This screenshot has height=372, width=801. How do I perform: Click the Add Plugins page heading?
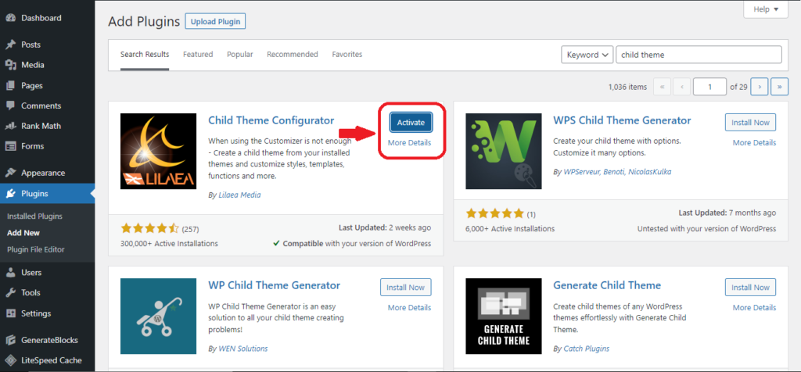[144, 22]
